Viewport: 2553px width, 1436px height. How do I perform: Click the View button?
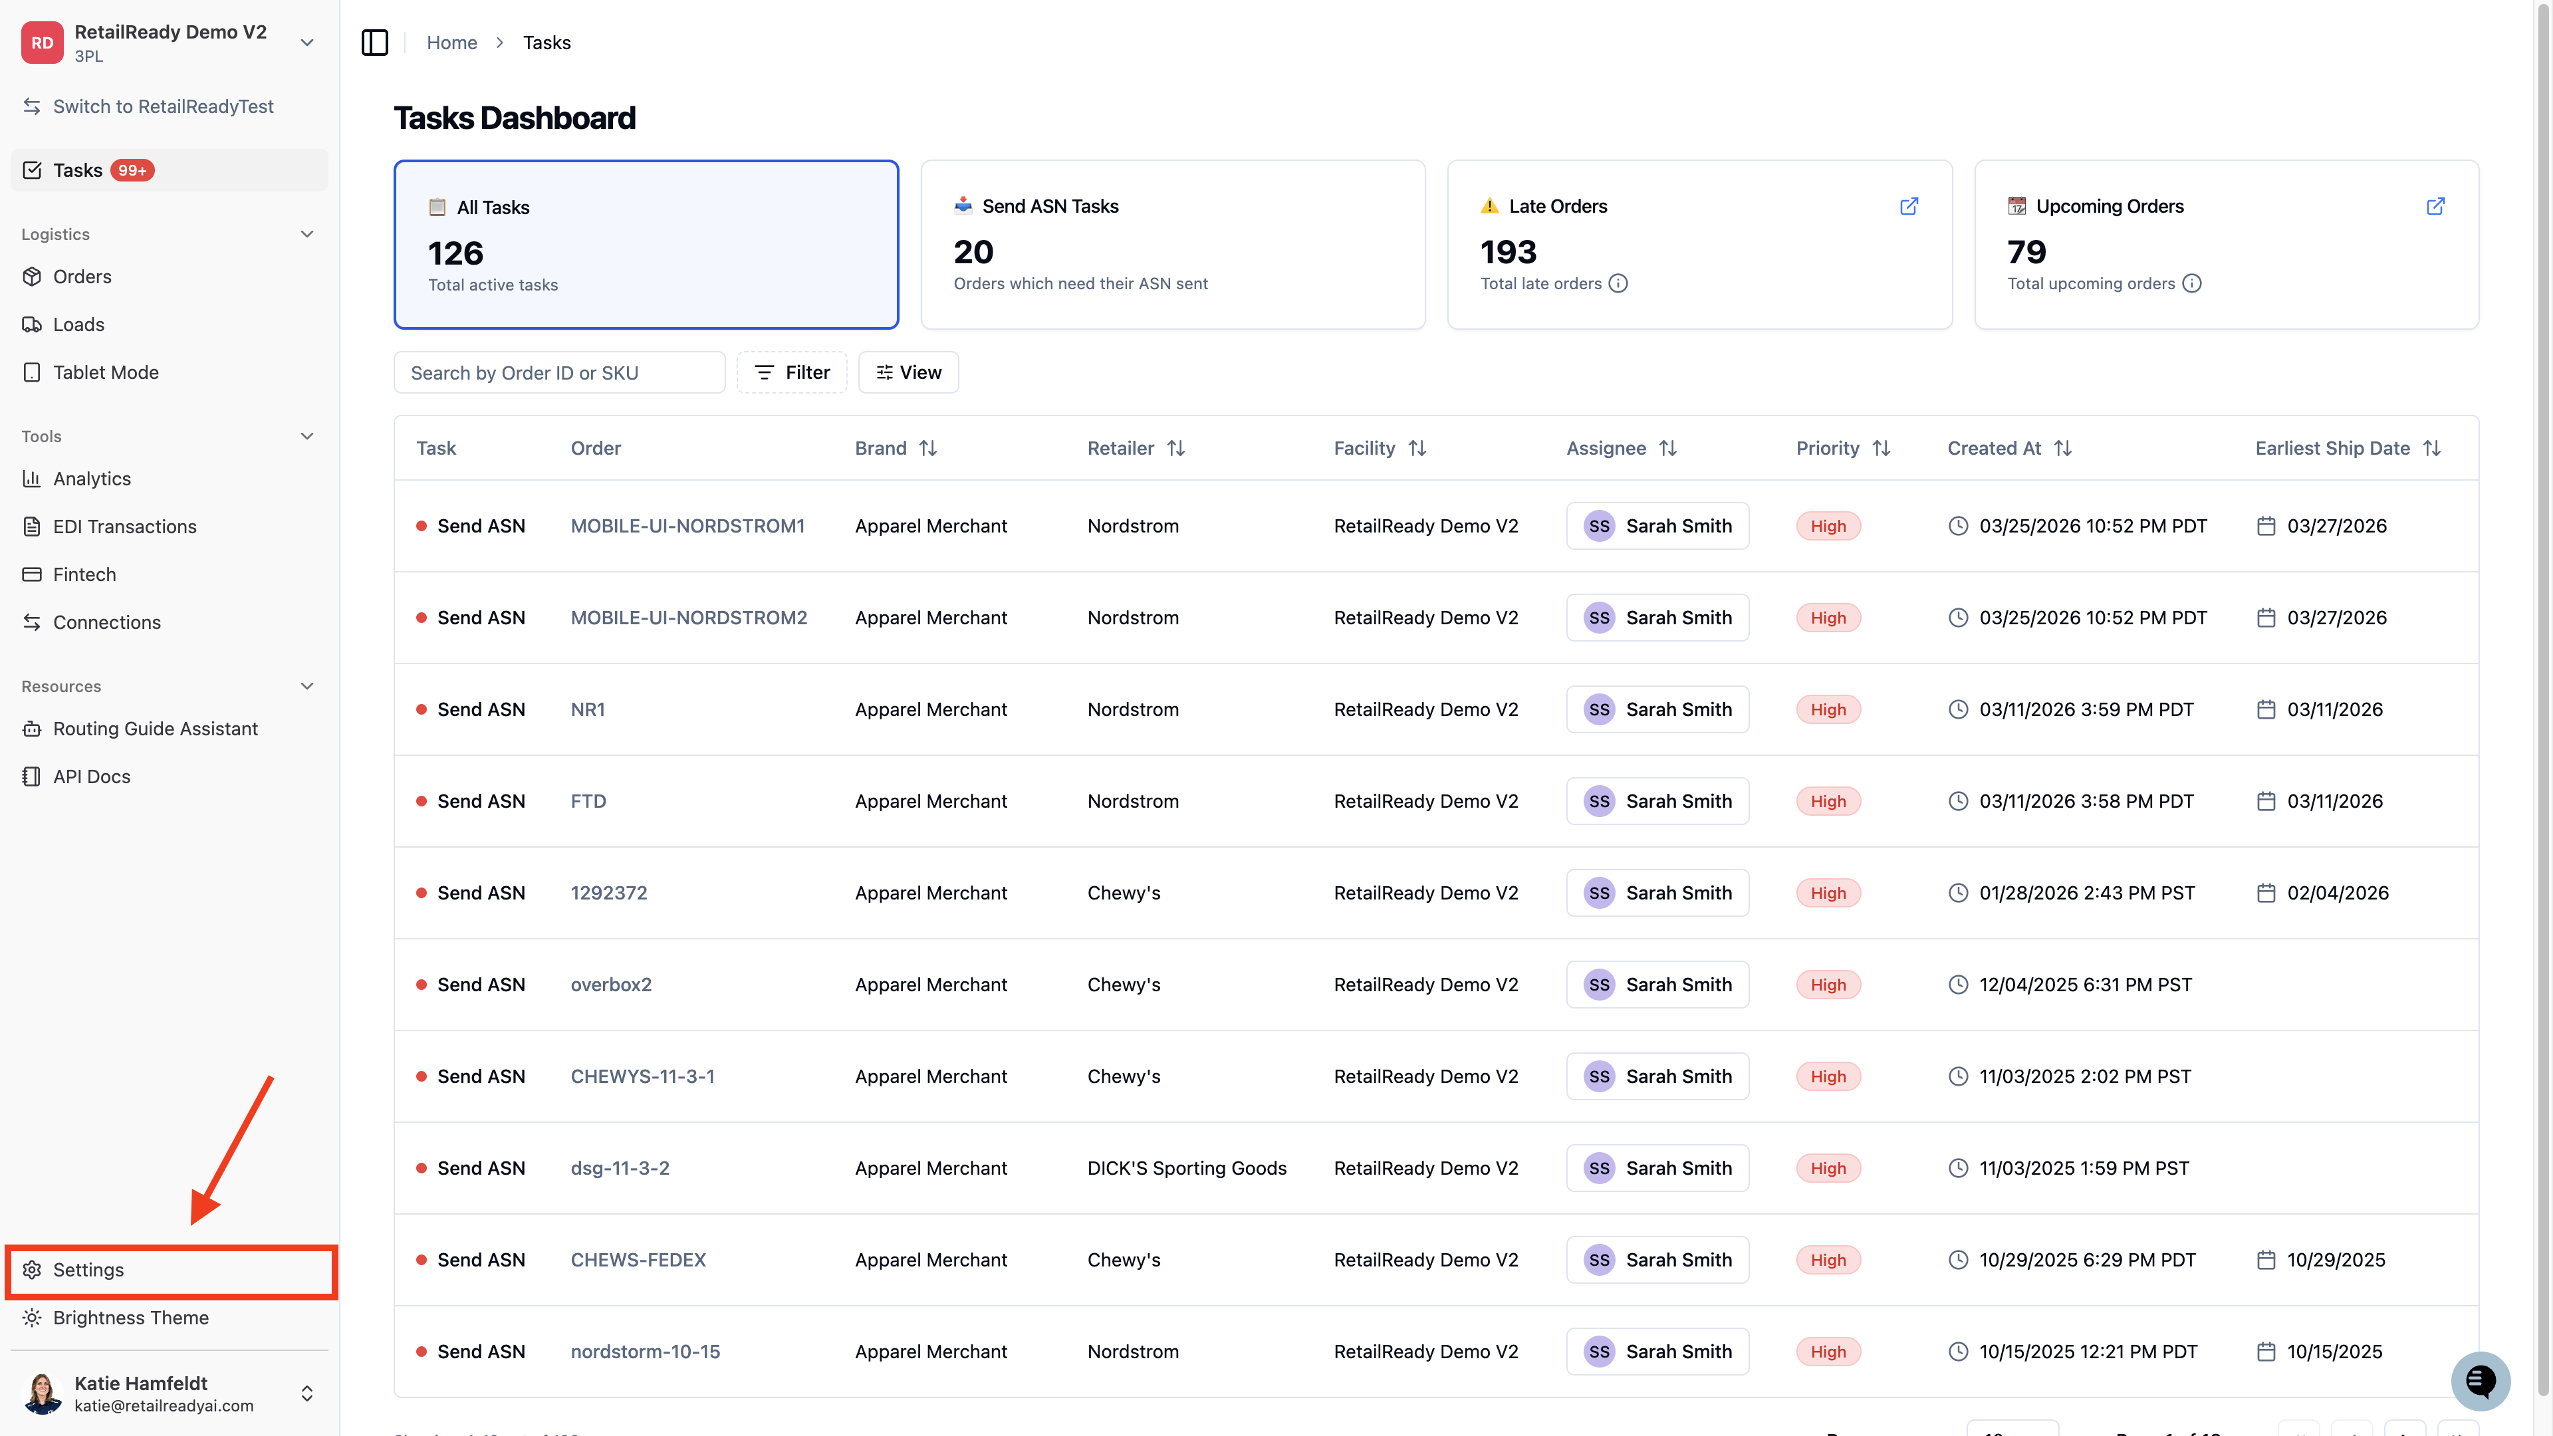(x=908, y=372)
